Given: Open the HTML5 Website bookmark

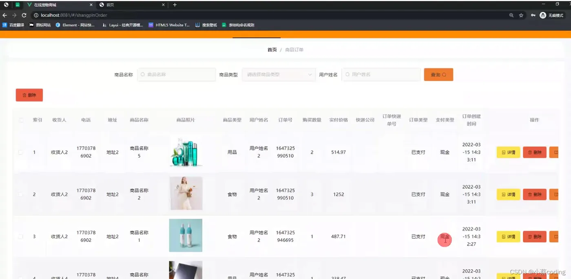Looking at the screenshot, I should pos(169,25).
